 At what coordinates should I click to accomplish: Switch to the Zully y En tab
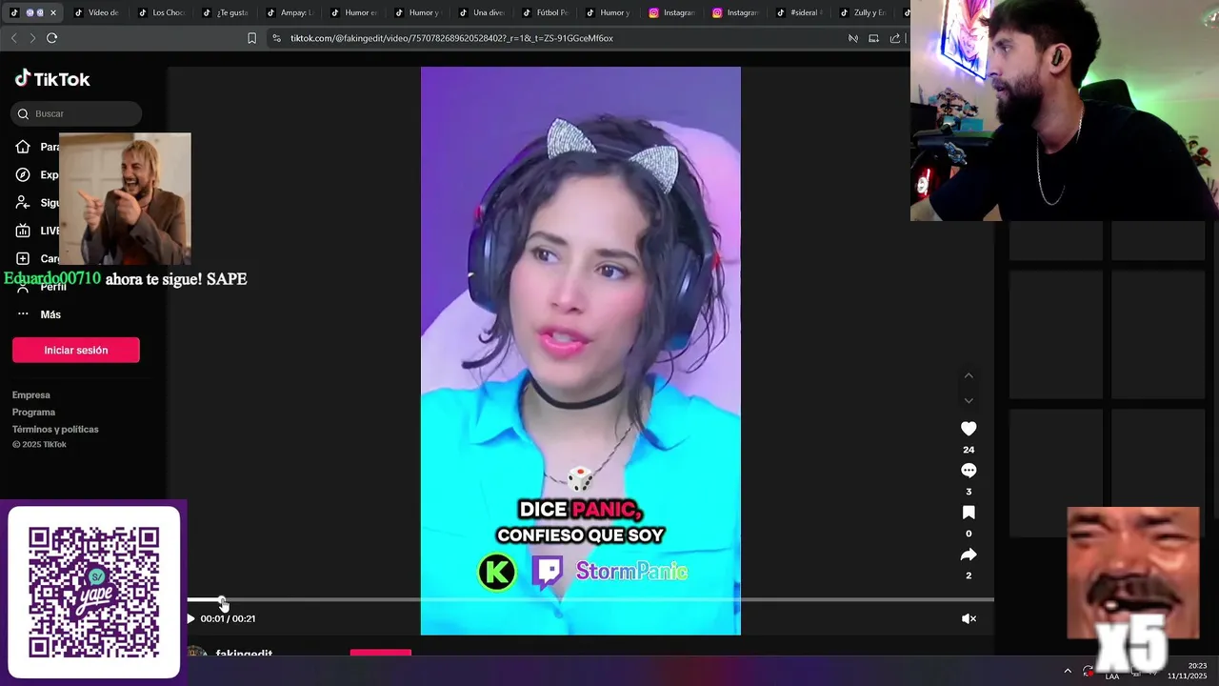tap(863, 12)
